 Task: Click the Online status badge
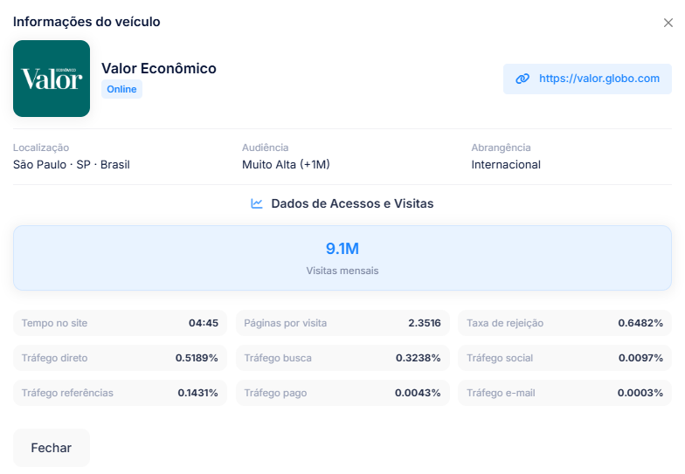pos(122,89)
